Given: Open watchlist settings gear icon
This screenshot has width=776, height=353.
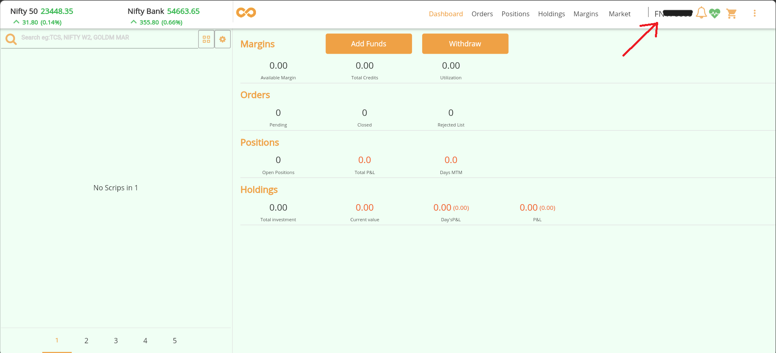Looking at the screenshot, I should [223, 39].
